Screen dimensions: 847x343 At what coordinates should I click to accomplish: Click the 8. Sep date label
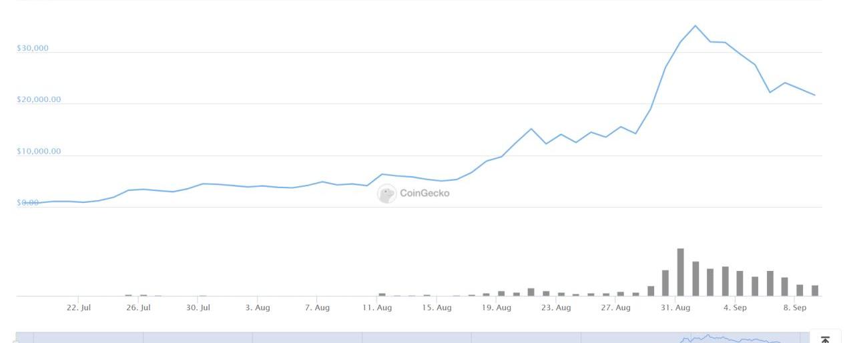click(795, 308)
